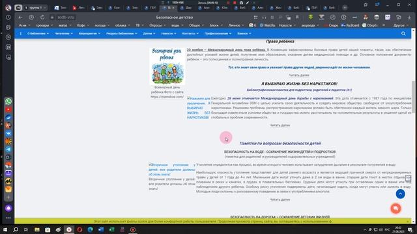Click 'Читать далее' under water safety article
Image resolution: width=417 pixels, height=234 pixels.
pos(280,200)
